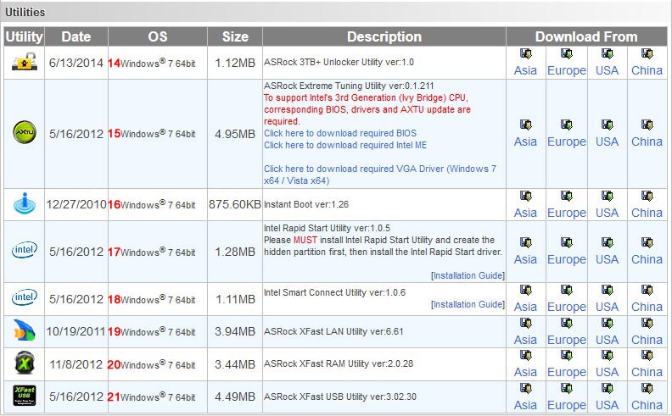Click the green AXTU utility icon
672x416 pixels.
coord(25,132)
